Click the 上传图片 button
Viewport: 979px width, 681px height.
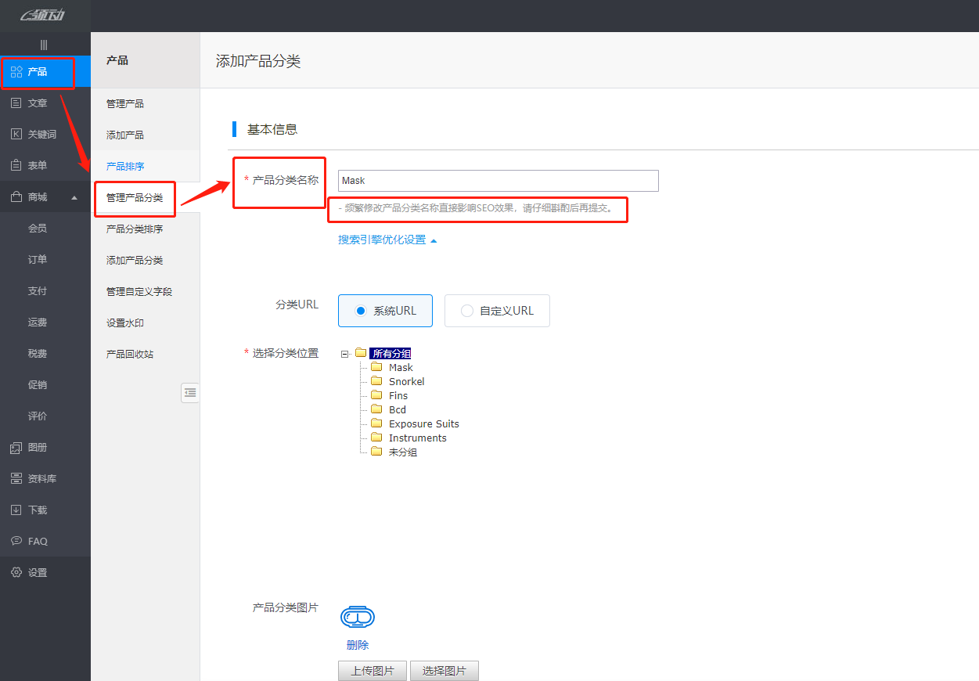[x=373, y=671]
